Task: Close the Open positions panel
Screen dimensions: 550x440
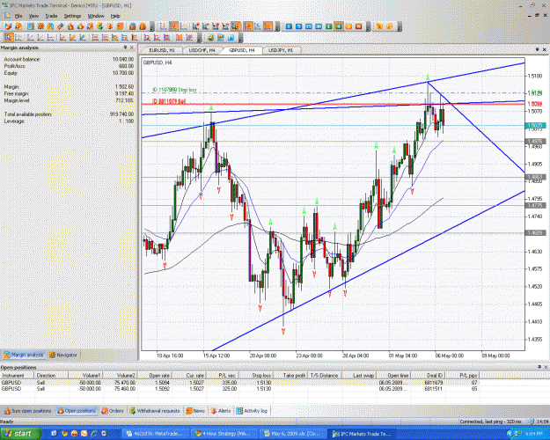Action: [546, 367]
